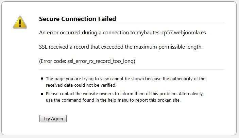Select the ssl_error_rx_record_too_long error code

(101, 61)
